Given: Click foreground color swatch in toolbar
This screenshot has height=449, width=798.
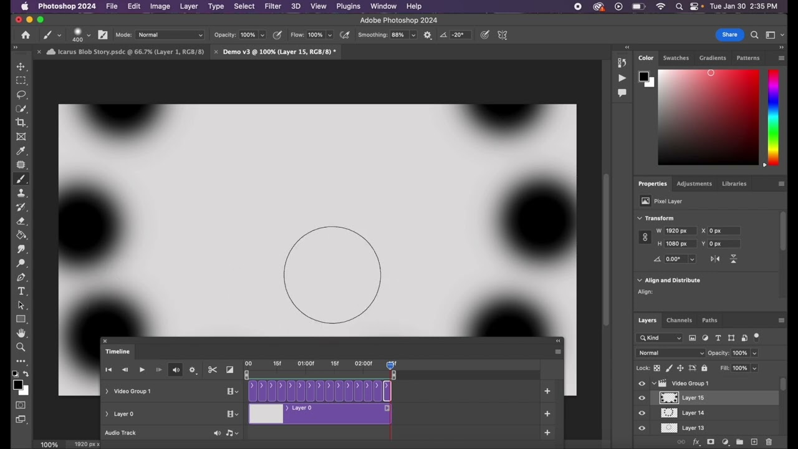Looking at the screenshot, I should (x=19, y=385).
